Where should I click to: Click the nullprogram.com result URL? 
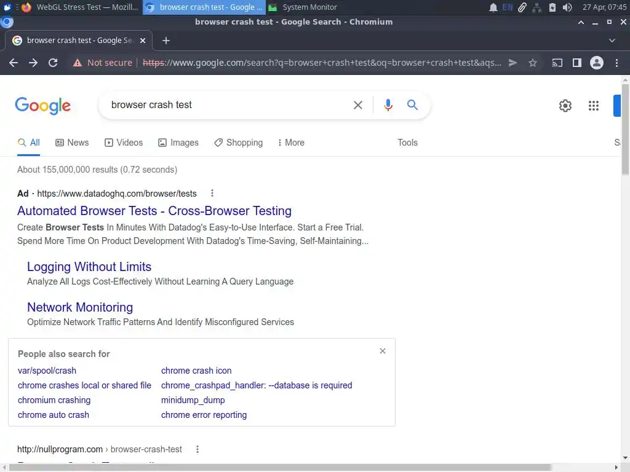99,449
